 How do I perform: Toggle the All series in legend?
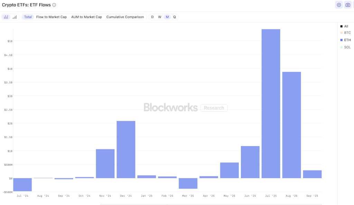coord(346,26)
